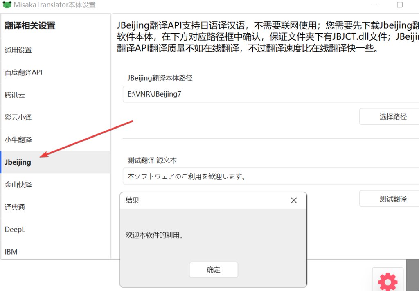This screenshot has width=419, height=291.
Task: Select 百度翻译API settings page
Action: [x=23, y=72]
